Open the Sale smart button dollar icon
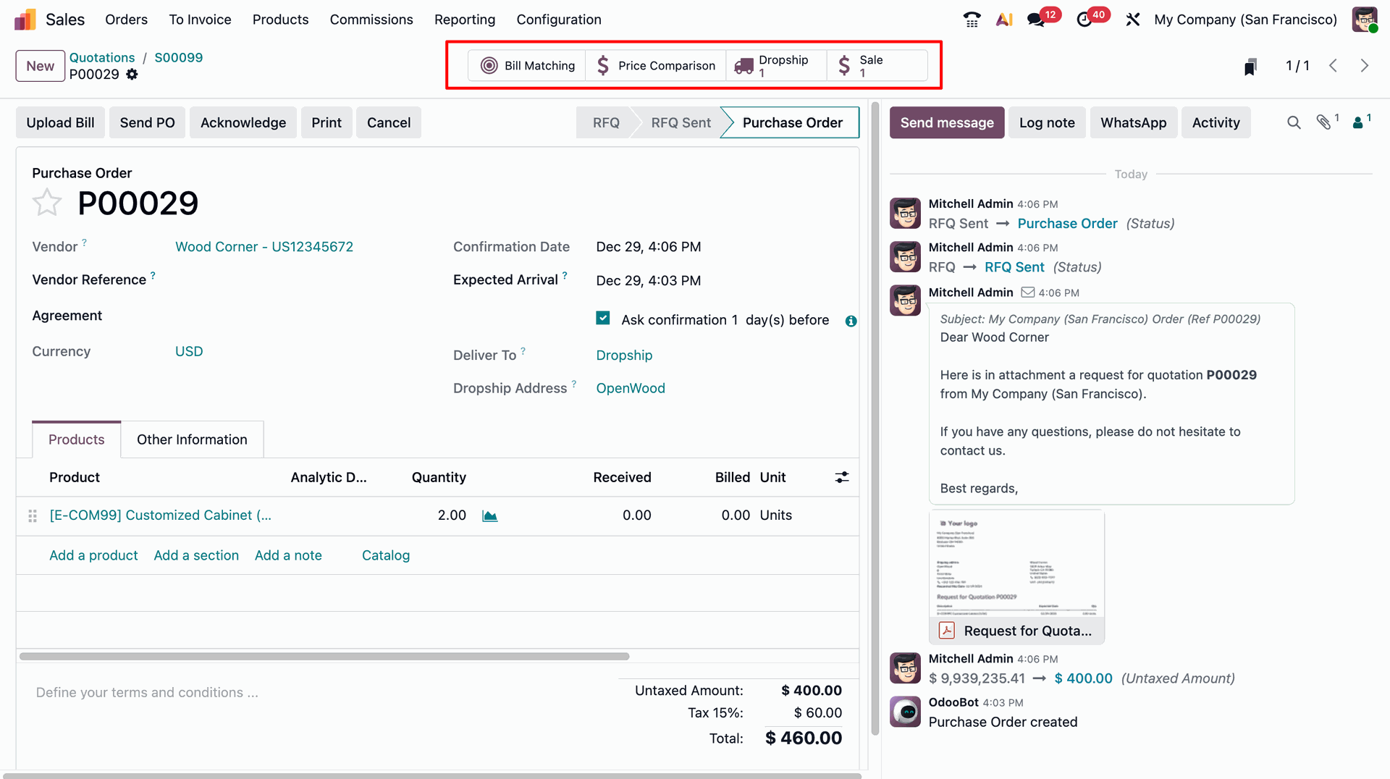 (x=844, y=65)
